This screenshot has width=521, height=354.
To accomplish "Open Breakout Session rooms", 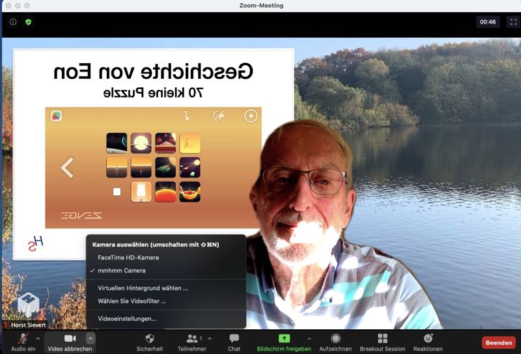I will (382, 338).
